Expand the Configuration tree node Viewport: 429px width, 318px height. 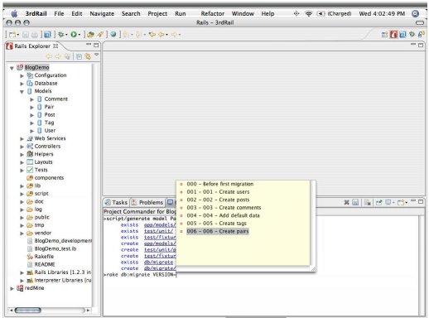point(22,76)
